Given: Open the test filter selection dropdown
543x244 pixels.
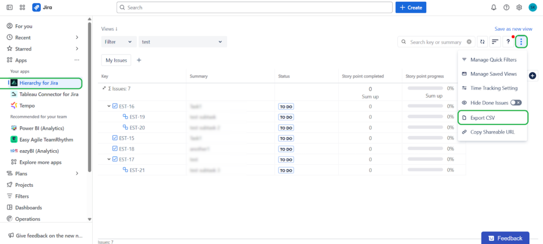Looking at the screenshot, I should [182, 42].
